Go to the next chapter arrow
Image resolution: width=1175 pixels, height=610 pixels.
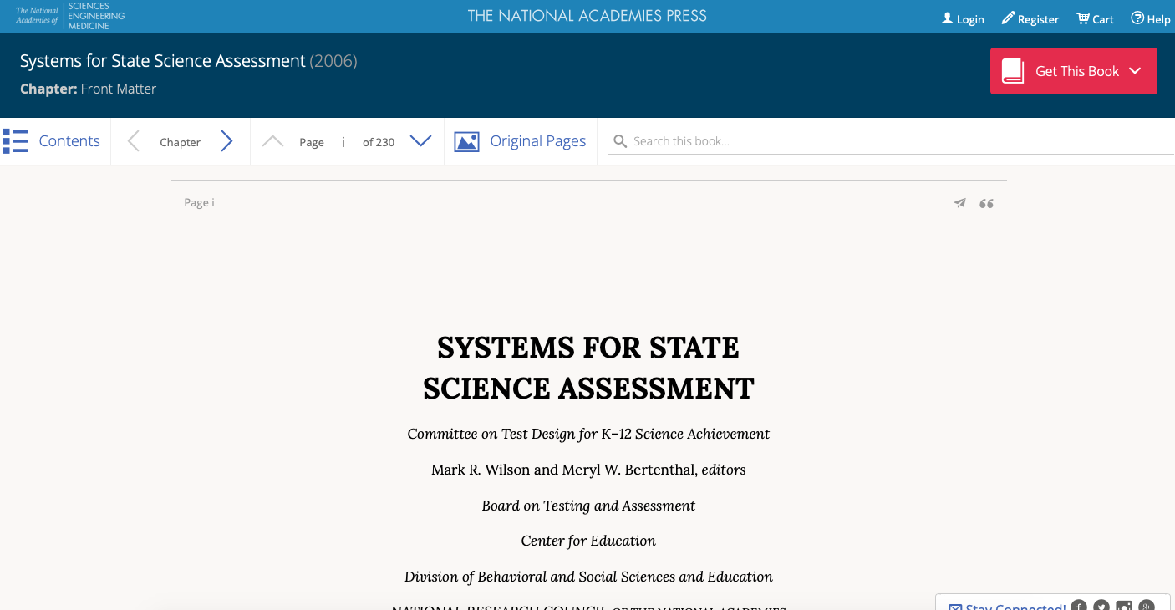pyautogui.click(x=226, y=141)
